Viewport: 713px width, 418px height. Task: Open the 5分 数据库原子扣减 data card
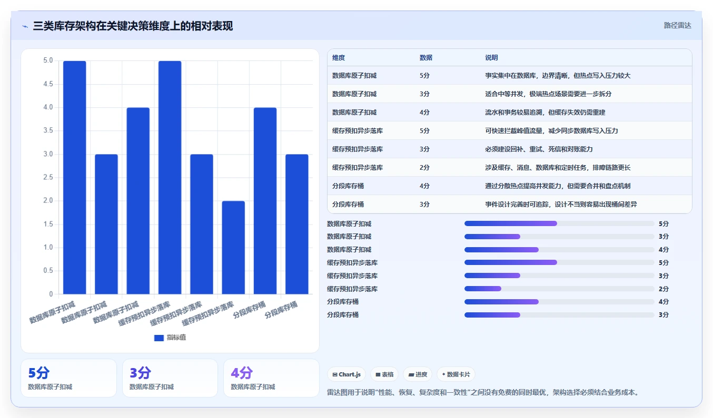pos(68,378)
